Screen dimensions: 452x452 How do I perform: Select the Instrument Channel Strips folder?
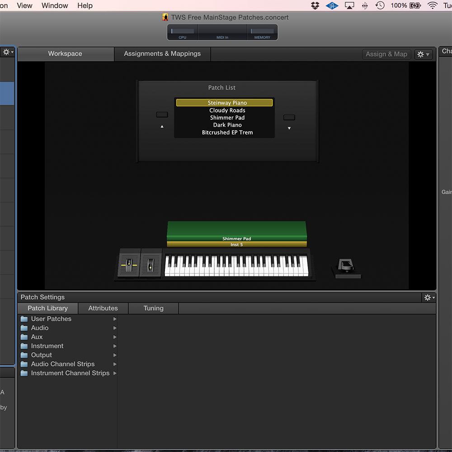pos(70,373)
